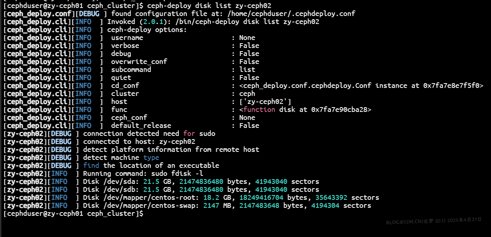Click the /home/cephduser/.cephdeploy.conf file path

point(291,14)
